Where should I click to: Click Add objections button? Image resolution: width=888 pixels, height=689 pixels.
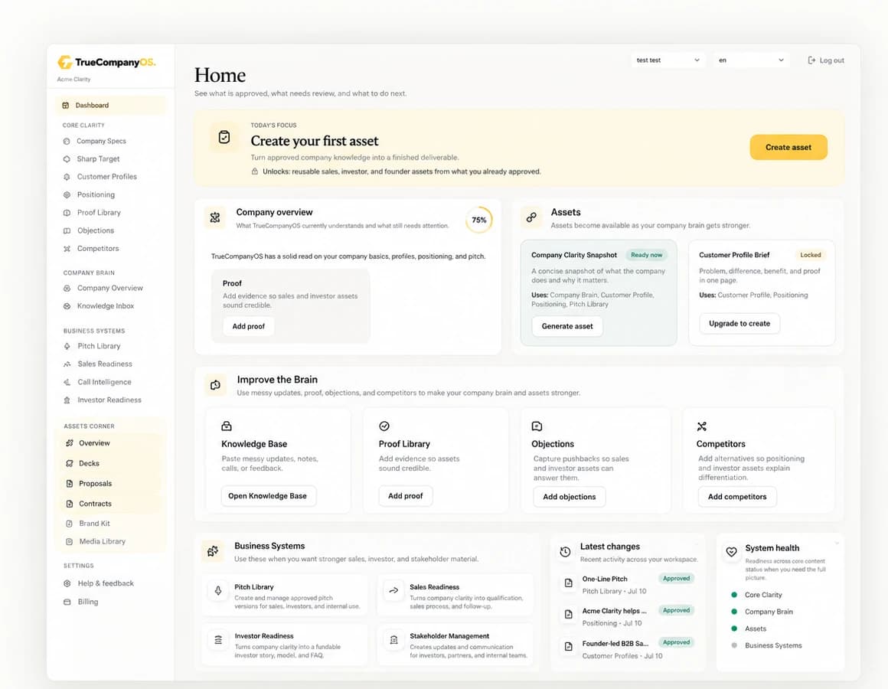pyautogui.click(x=569, y=497)
